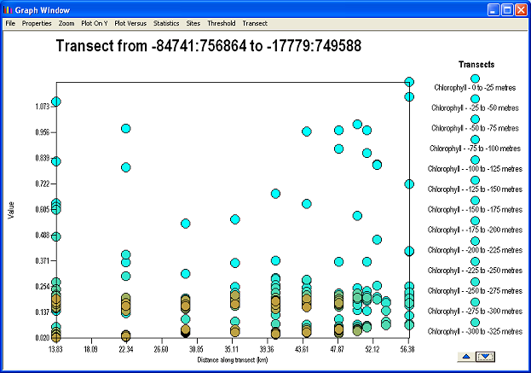Image resolution: width=531 pixels, height=373 pixels.
Task: Open the Zoom menu
Action: [x=66, y=23]
